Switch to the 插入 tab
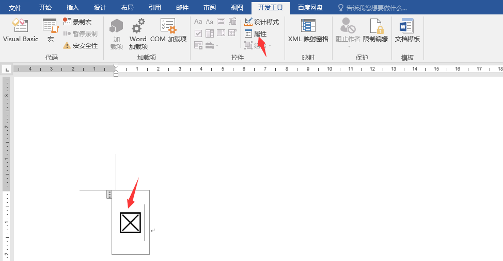The width and height of the screenshot is (503, 261). [x=72, y=7]
